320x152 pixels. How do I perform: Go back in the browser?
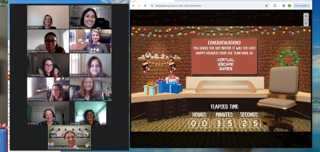(x=133, y=6)
